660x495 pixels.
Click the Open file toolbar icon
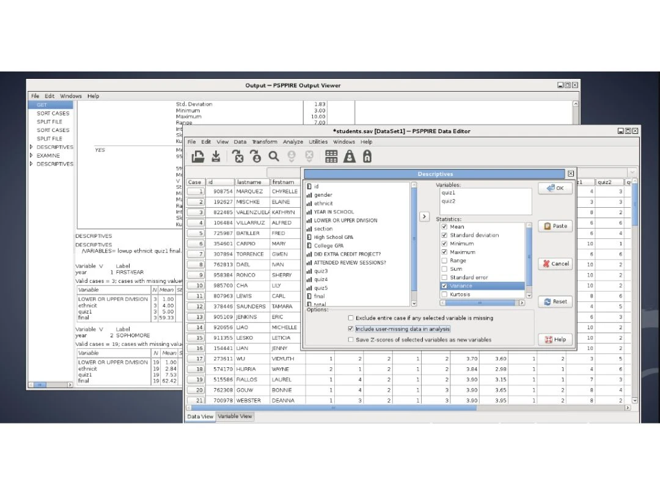[x=198, y=156]
